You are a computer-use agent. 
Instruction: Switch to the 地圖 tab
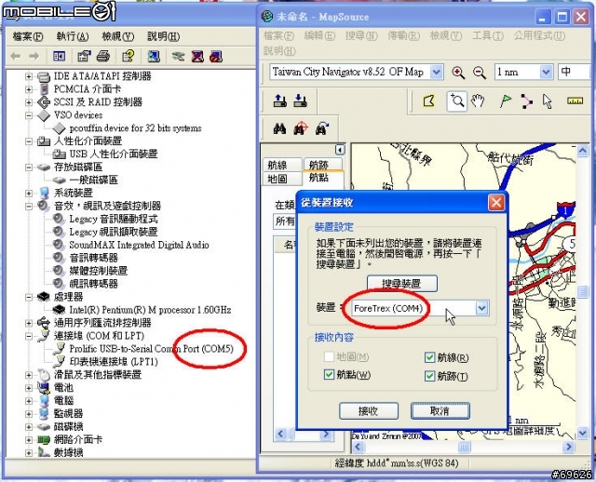[281, 179]
